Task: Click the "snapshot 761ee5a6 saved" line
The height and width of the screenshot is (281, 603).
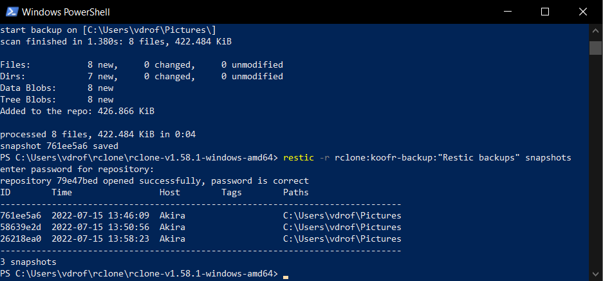Action: 59,146
